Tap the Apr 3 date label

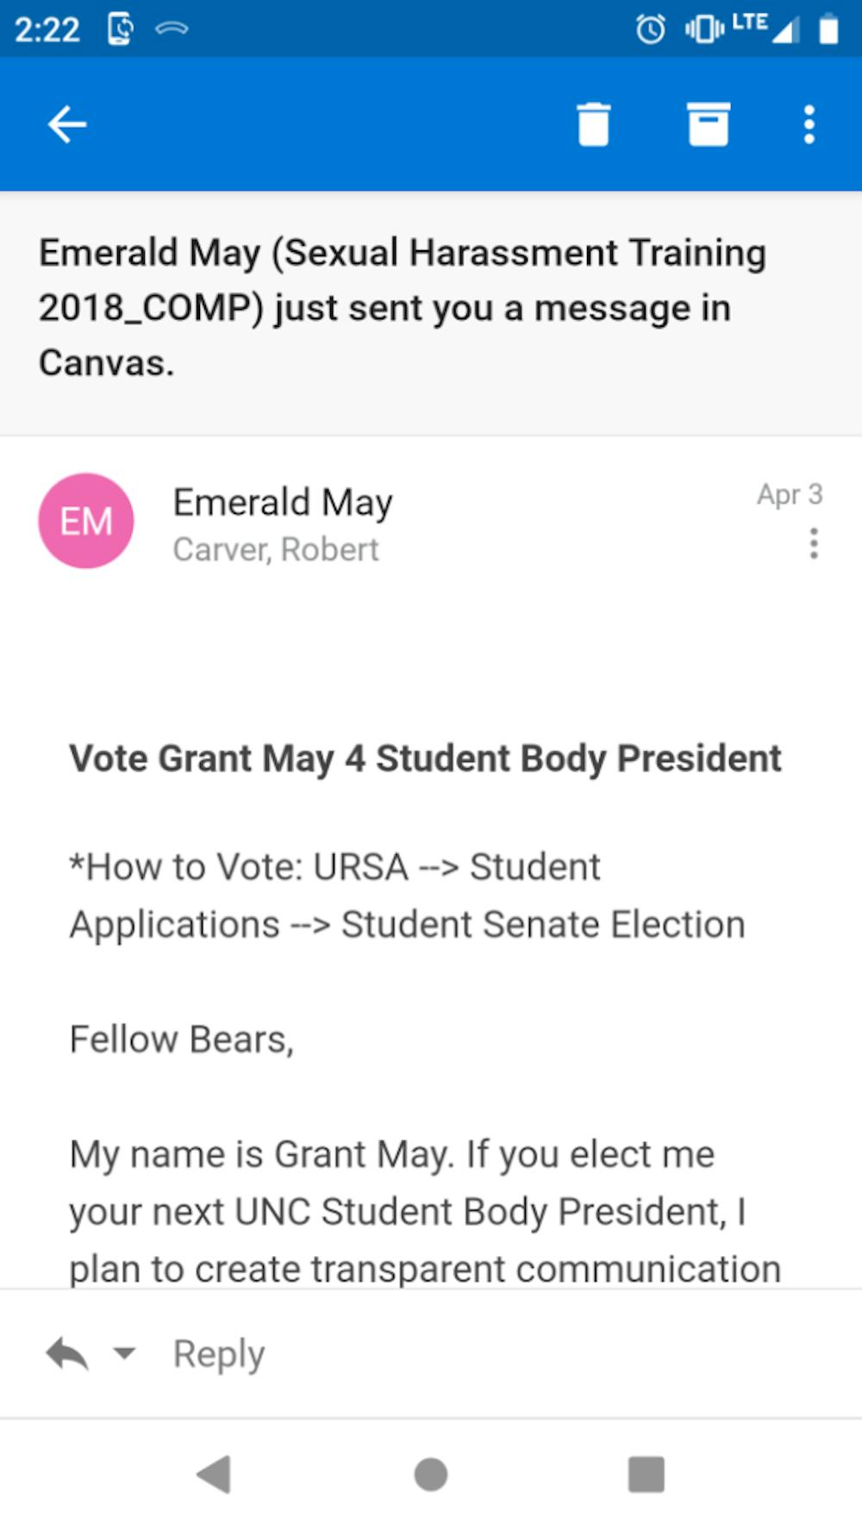(790, 494)
